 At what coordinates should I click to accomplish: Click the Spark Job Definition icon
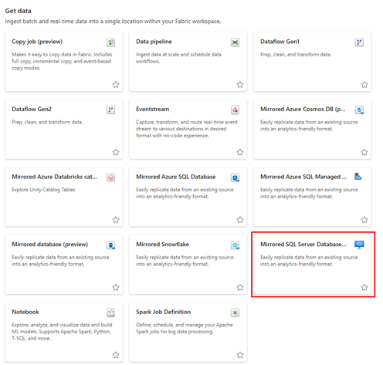235,313
